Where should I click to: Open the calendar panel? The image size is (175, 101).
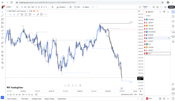pyautogui.click(x=173, y=94)
